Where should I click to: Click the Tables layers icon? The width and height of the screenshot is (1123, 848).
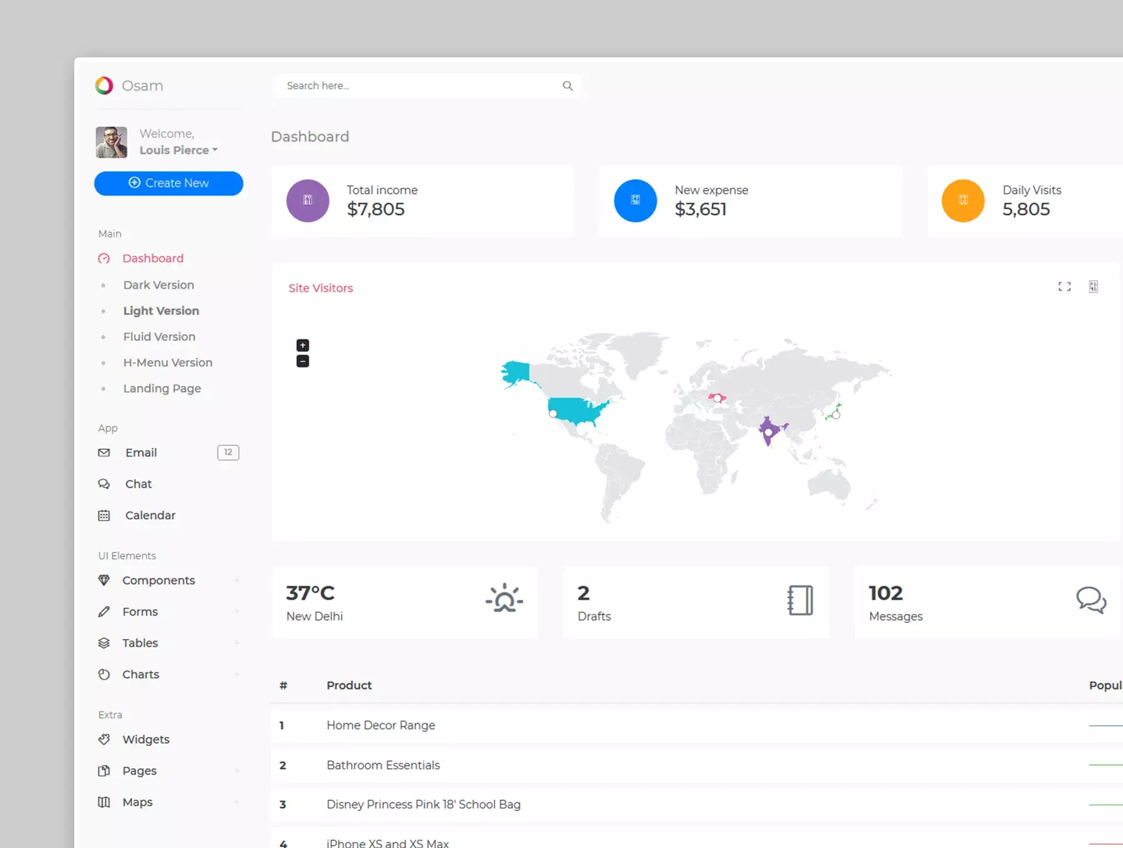(104, 643)
